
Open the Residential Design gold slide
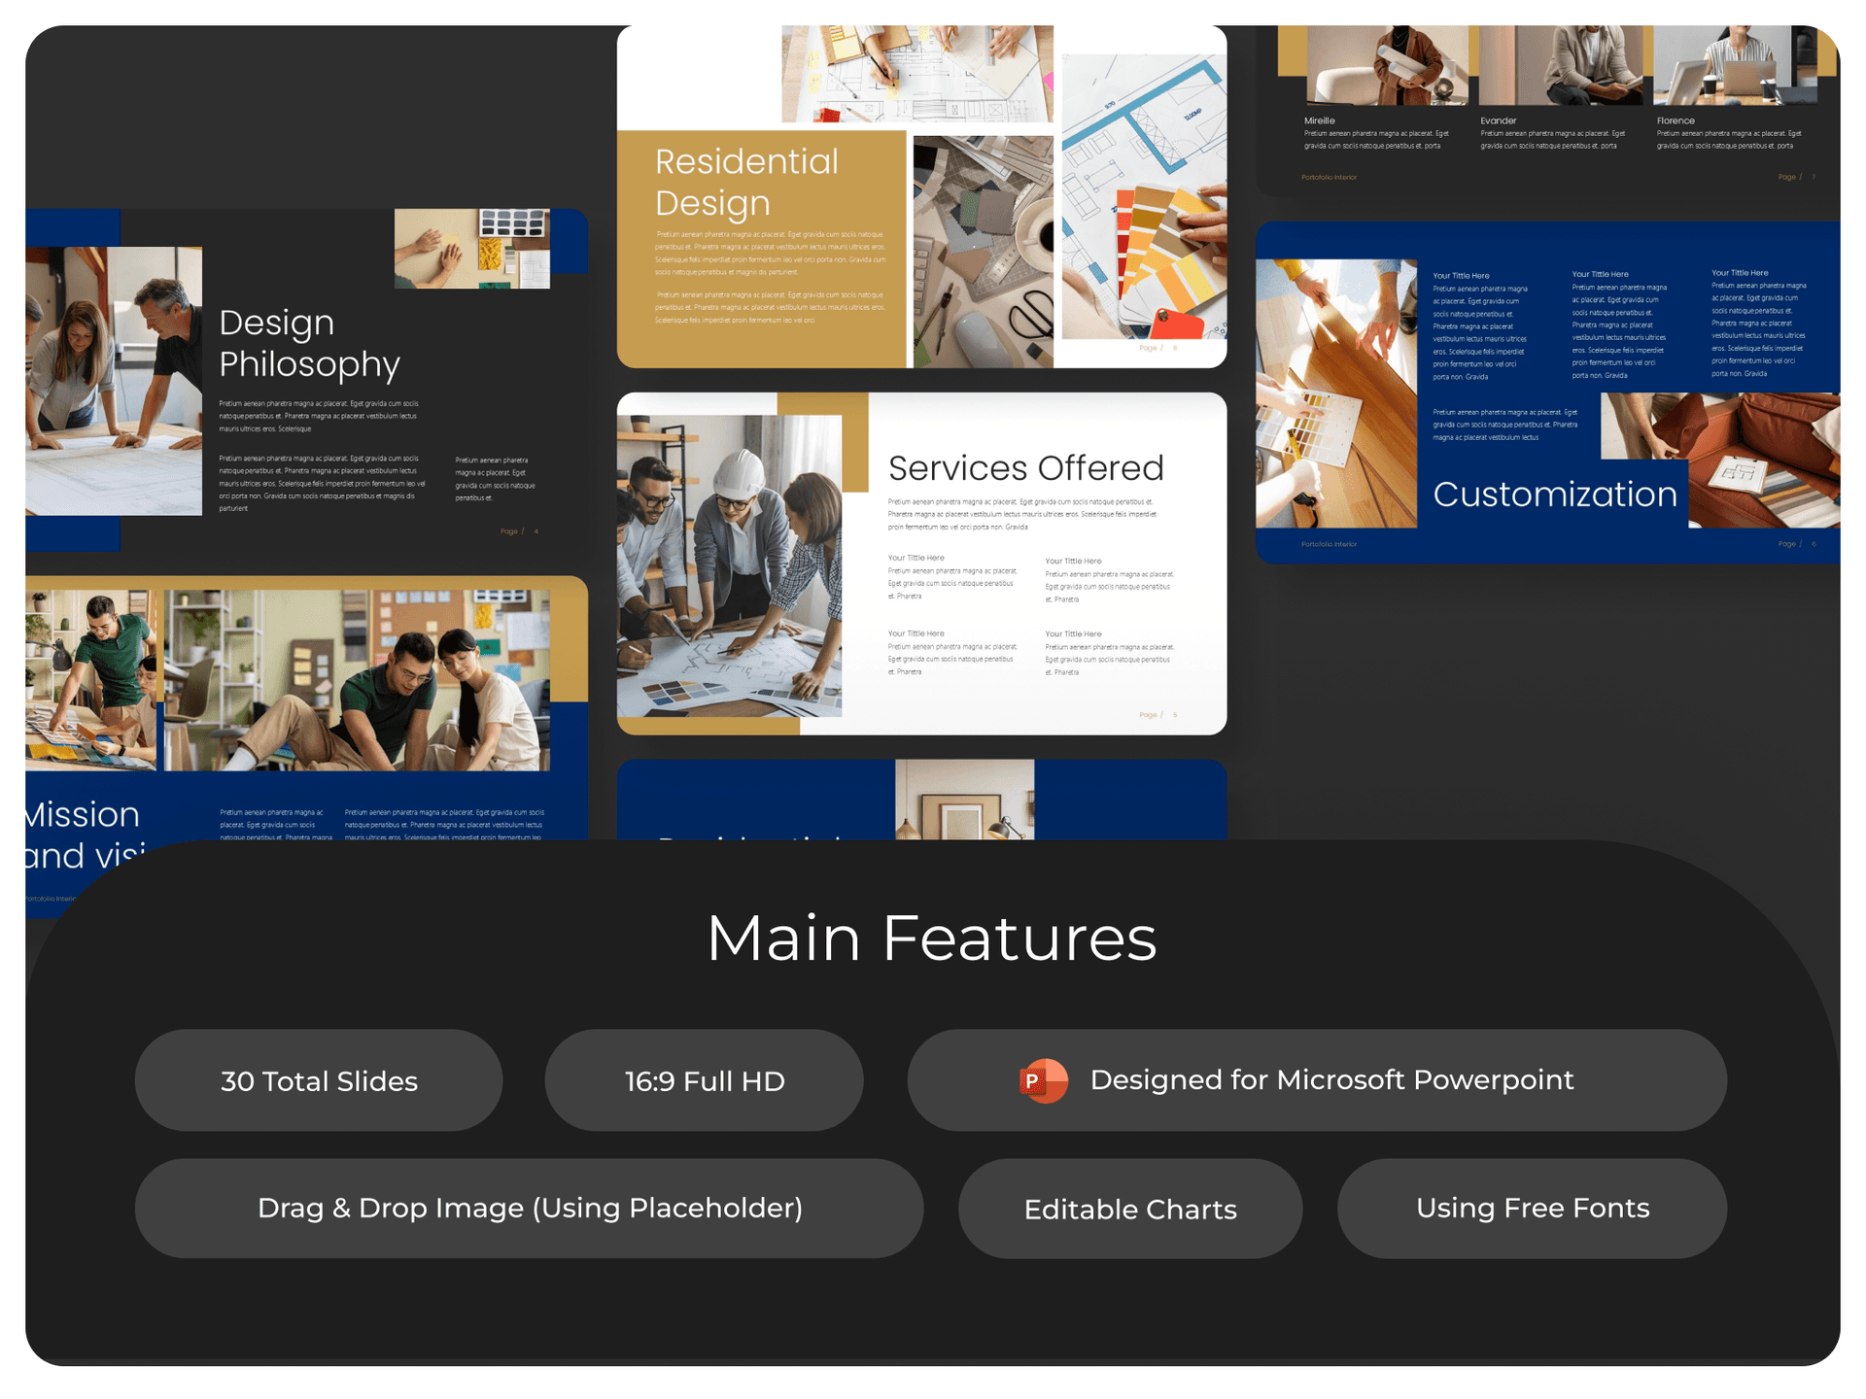(x=921, y=196)
